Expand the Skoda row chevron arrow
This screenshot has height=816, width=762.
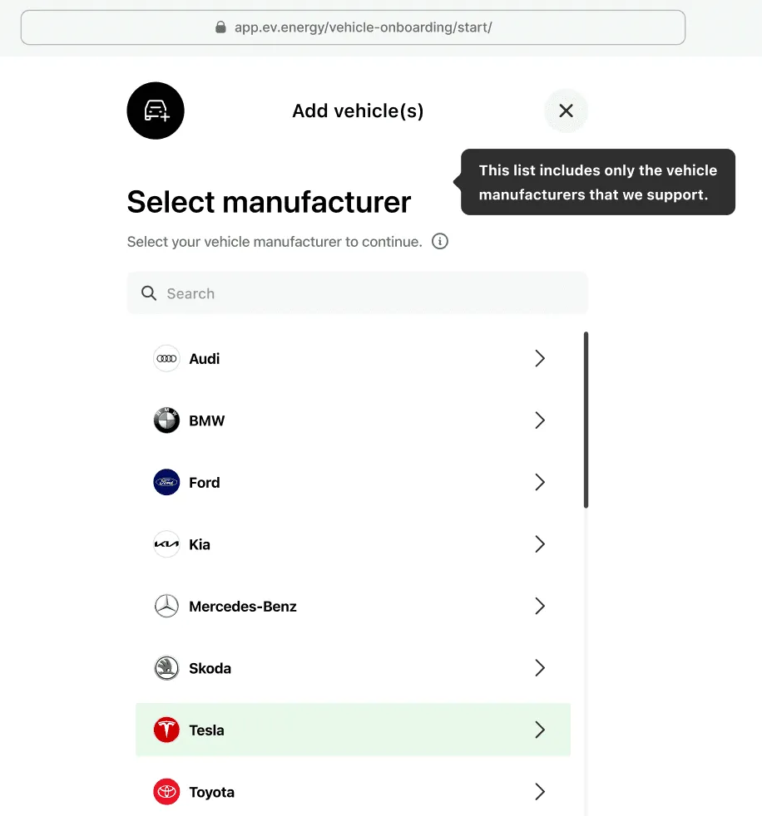tap(540, 668)
